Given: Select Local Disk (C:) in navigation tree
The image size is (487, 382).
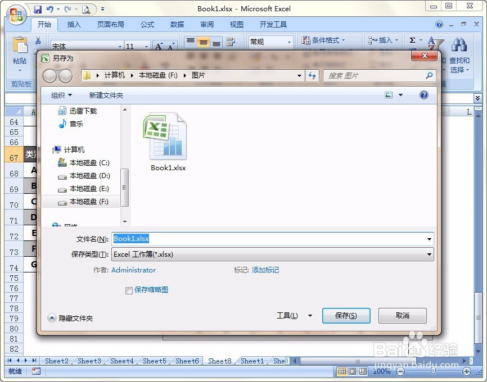Looking at the screenshot, I should tap(84, 162).
